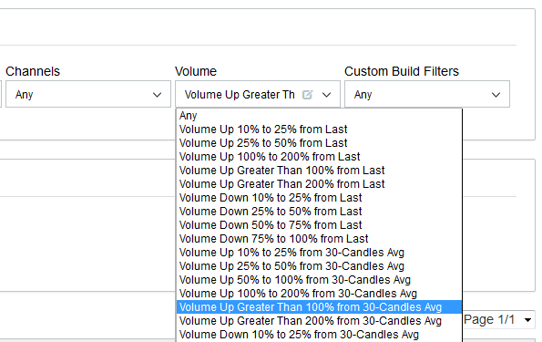Pick Volume Up Greater Than 200% from Last
This screenshot has height=342, width=542.
319,184
